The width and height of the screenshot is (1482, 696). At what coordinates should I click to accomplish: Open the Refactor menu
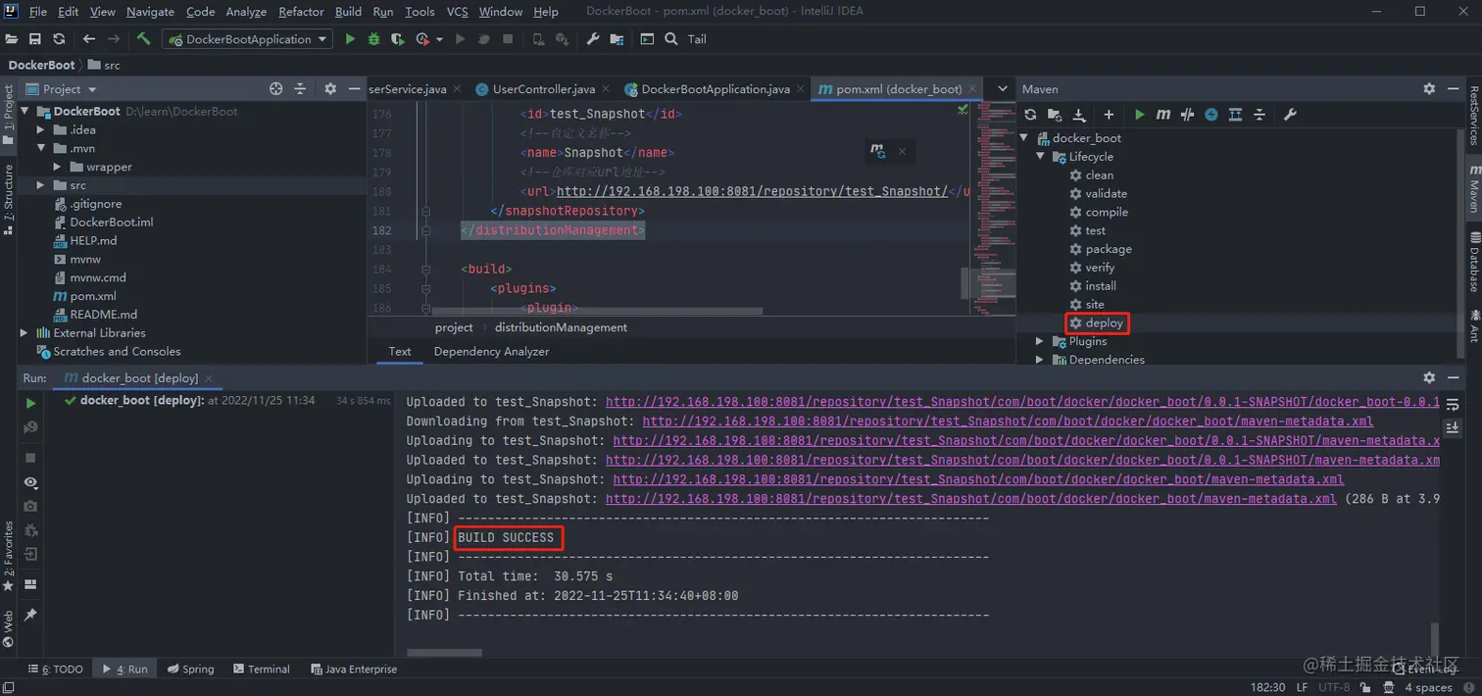point(301,12)
